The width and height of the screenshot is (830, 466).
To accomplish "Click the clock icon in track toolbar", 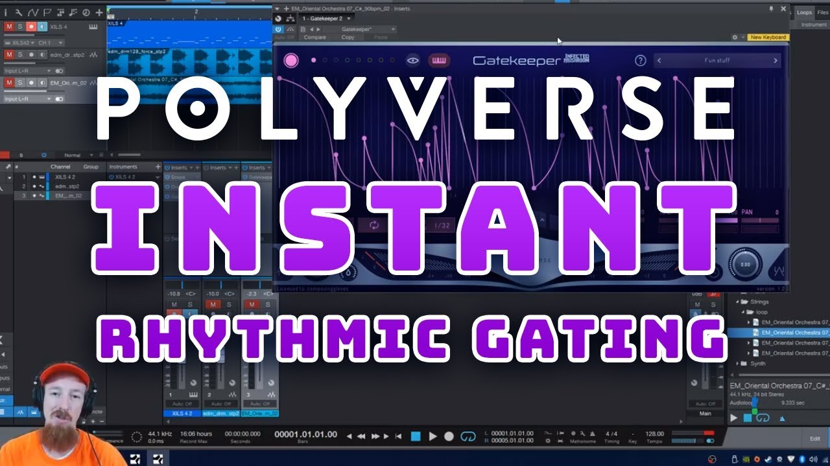I will pos(87,12).
